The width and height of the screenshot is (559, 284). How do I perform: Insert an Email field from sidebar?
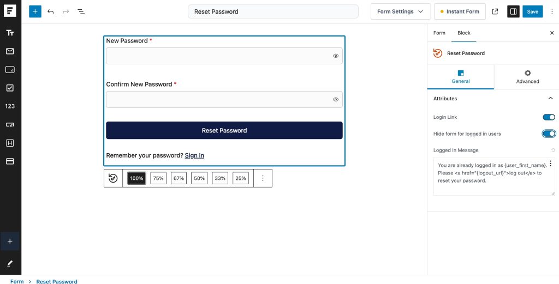pos(10,51)
